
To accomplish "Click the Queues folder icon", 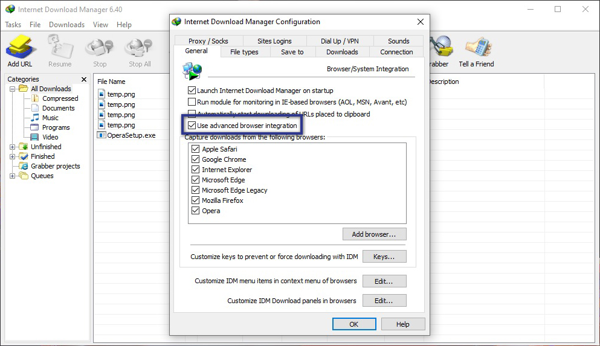I will pyautogui.click(x=24, y=176).
